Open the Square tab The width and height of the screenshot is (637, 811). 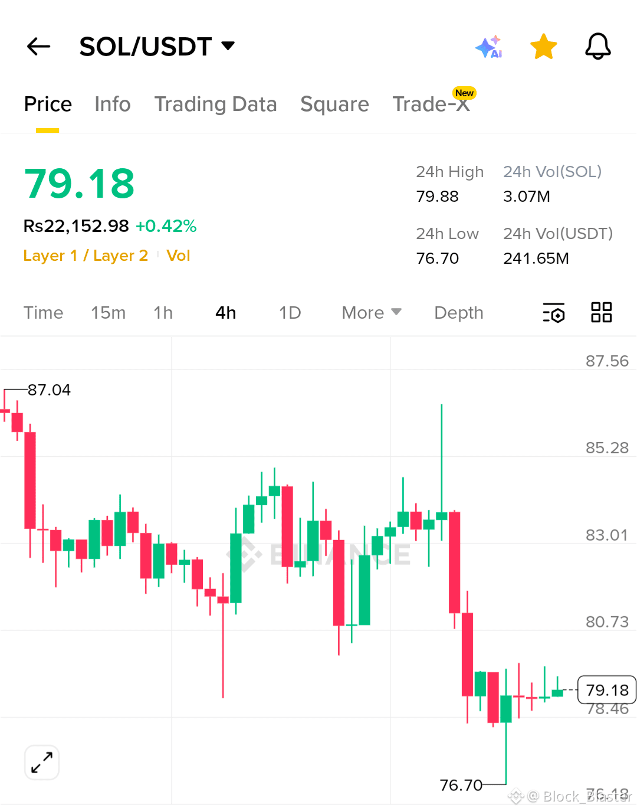point(334,104)
